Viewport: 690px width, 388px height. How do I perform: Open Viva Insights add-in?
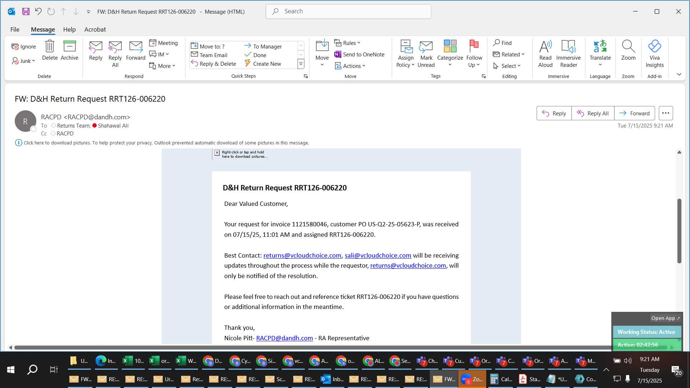[654, 54]
